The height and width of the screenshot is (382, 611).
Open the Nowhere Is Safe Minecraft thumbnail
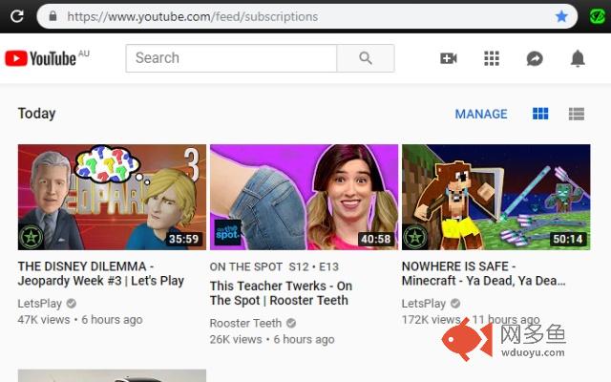496,197
